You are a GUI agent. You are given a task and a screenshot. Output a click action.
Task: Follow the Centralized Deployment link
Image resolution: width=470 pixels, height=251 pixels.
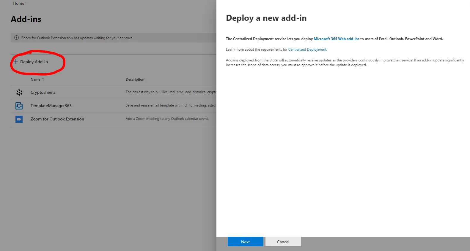307,50
